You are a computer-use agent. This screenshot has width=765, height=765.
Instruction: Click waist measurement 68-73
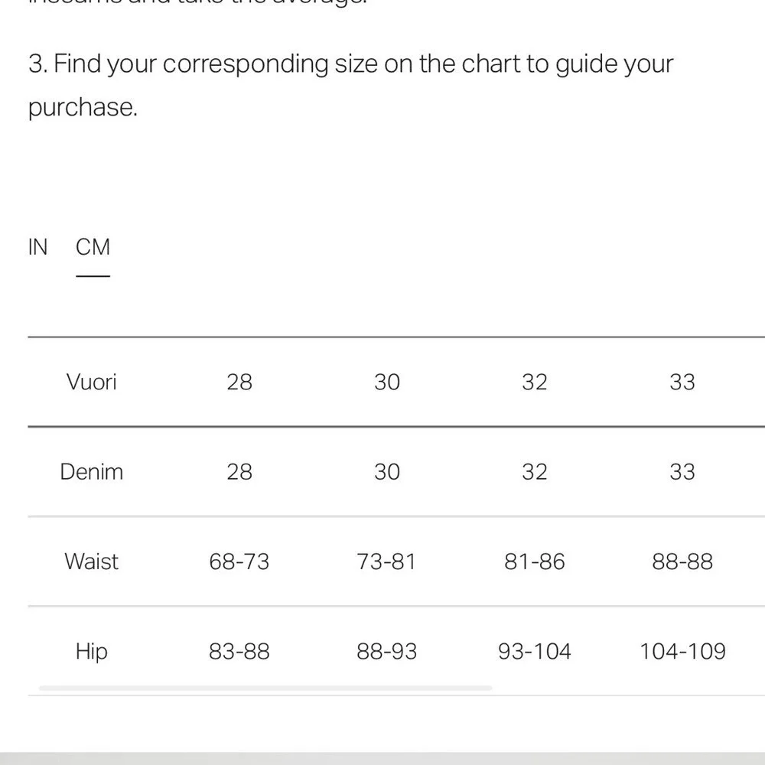point(239,562)
